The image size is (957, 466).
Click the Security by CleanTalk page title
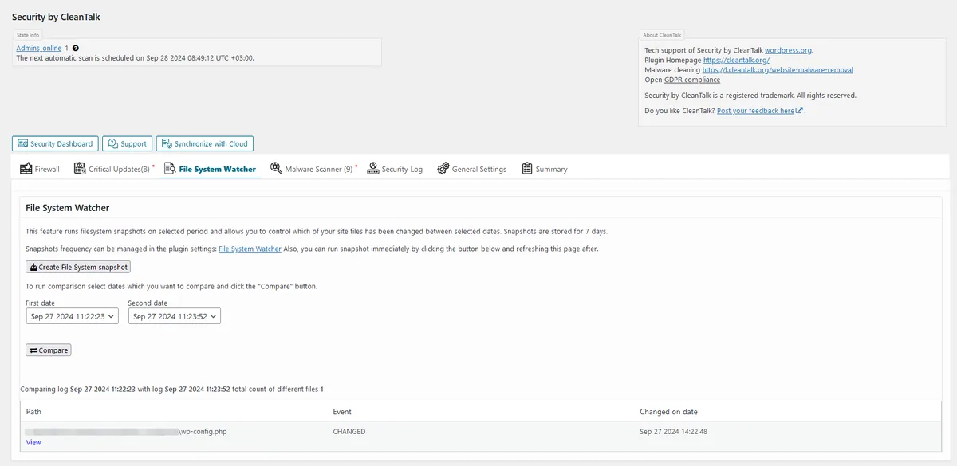[x=56, y=17]
